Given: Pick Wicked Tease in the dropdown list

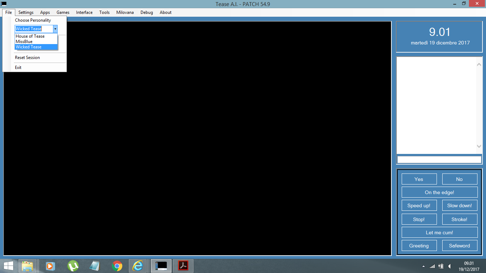Looking at the screenshot, I should 36,47.
